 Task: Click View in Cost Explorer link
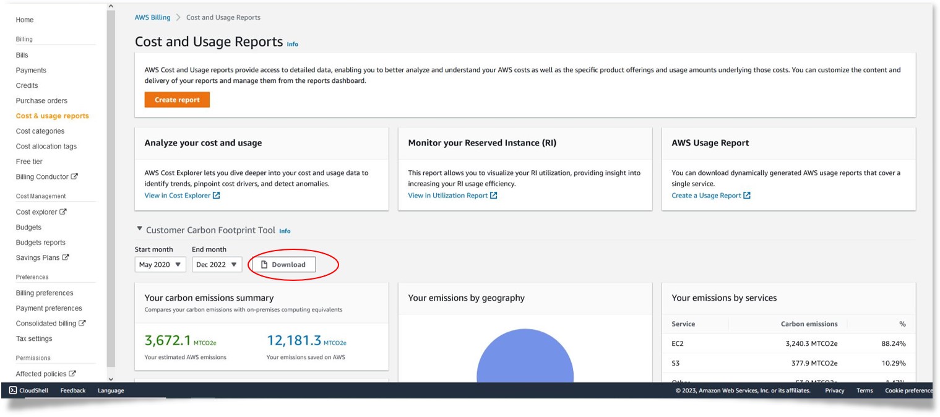(178, 196)
